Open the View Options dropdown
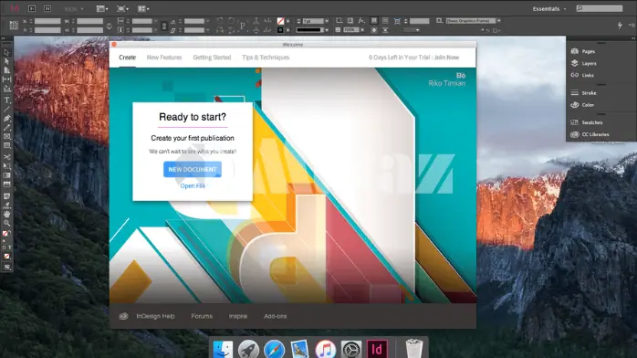This screenshot has width=637, height=358. click(101, 8)
